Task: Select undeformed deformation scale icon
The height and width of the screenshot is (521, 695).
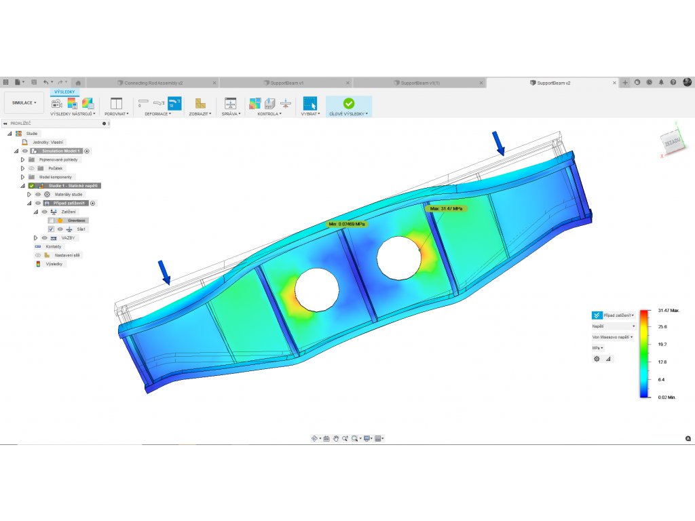Action: pos(143,103)
